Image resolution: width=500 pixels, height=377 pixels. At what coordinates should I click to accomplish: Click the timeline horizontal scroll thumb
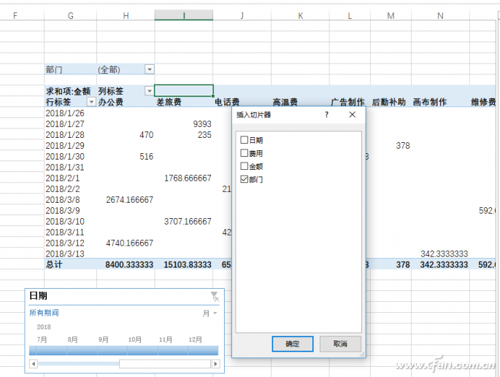(165, 364)
